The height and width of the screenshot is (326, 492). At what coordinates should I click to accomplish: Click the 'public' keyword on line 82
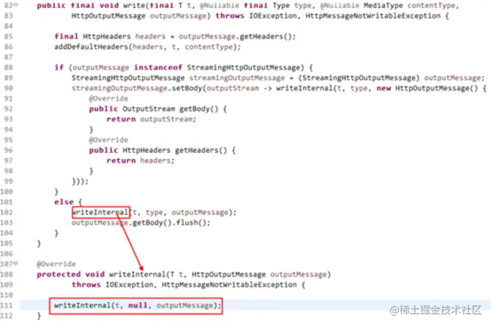coord(51,5)
